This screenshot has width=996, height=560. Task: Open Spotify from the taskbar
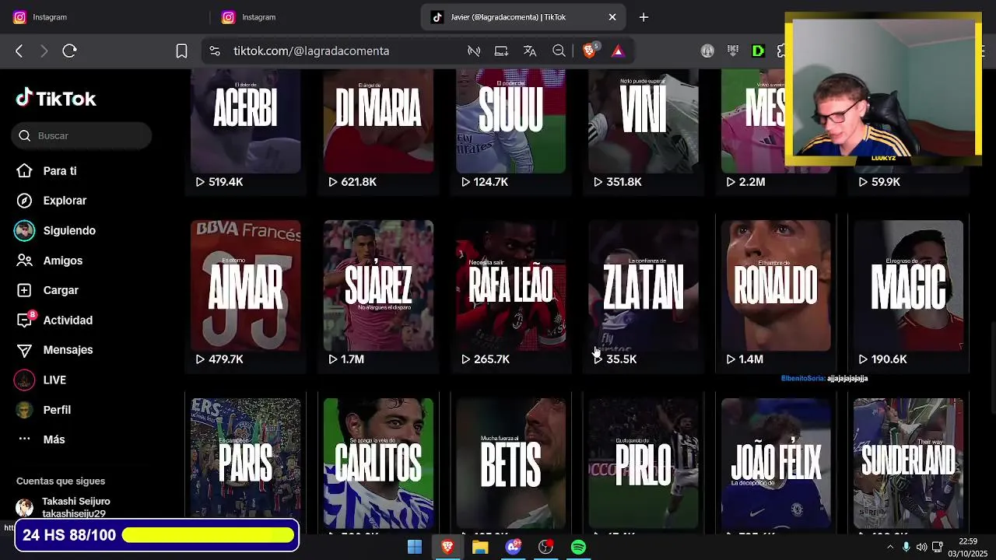tap(578, 547)
